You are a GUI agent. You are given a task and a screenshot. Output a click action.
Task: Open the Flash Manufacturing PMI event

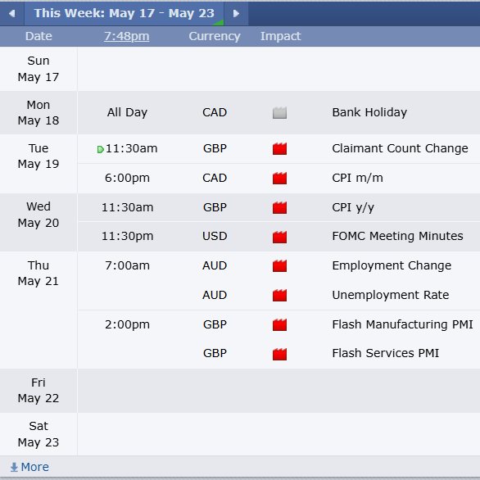pos(402,324)
